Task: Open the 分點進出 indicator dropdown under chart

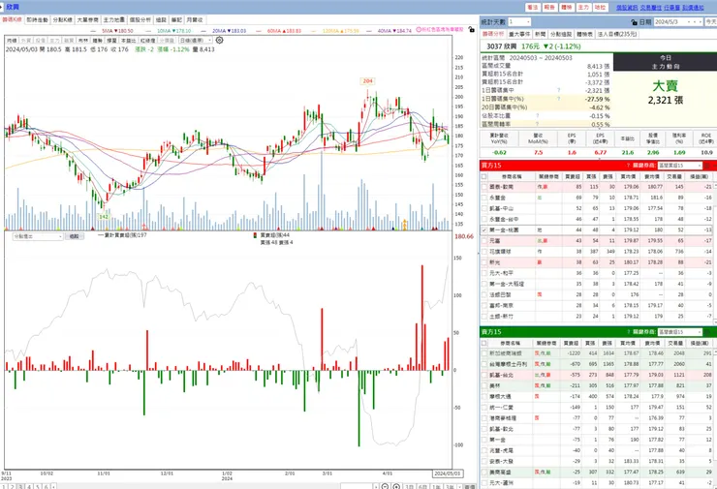Action: pyautogui.click(x=38, y=236)
